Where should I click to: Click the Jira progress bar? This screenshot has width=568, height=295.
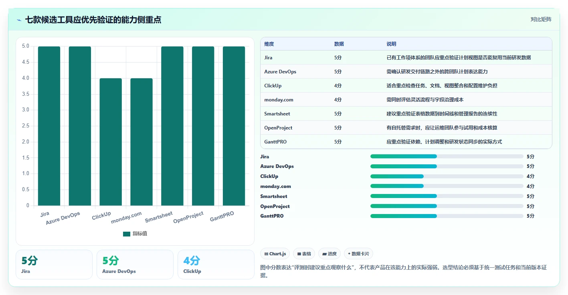pos(447,156)
